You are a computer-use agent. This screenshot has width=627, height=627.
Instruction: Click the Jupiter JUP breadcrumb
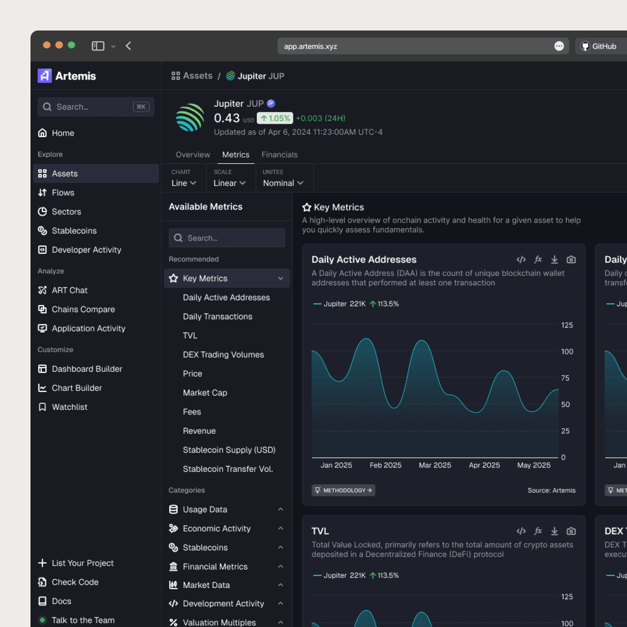coord(255,76)
